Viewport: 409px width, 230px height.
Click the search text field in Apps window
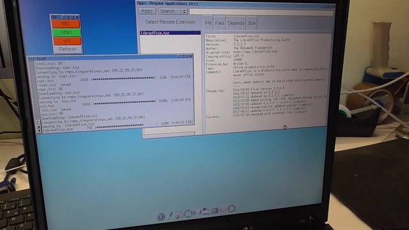click(261, 12)
